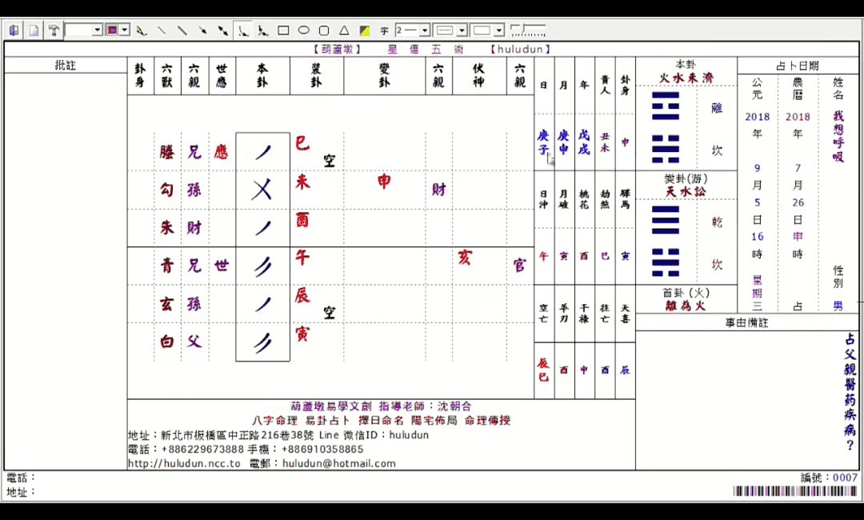Select the triangle shape tool
The image size is (864, 520).
tap(344, 30)
